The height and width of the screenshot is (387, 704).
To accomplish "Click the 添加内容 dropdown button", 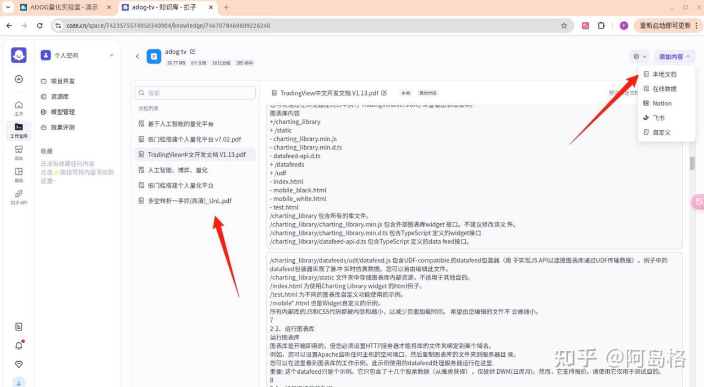I will pos(674,57).
